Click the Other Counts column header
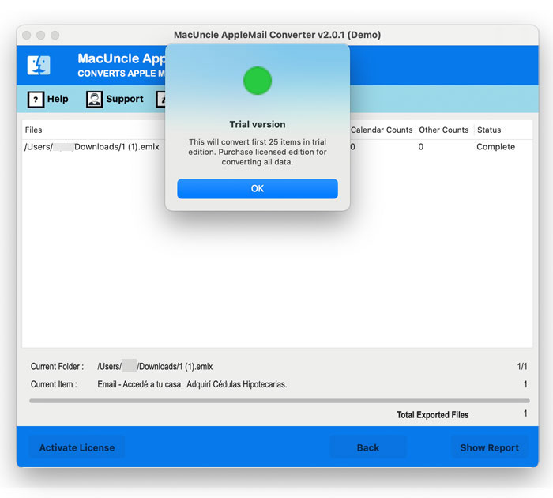The width and height of the screenshot is (553, 498). coord(444,130)
